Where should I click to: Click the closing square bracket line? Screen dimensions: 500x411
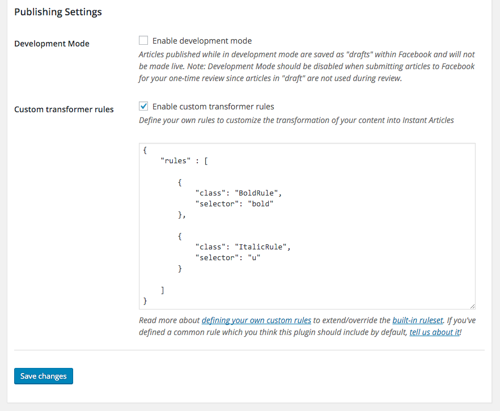click(x=163, y=290)
